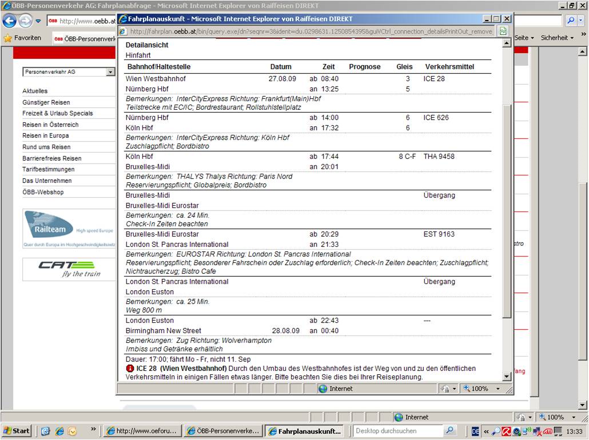Open the Reisen in Europa link
The image size is (589, 440).
(x=45, y=135)
